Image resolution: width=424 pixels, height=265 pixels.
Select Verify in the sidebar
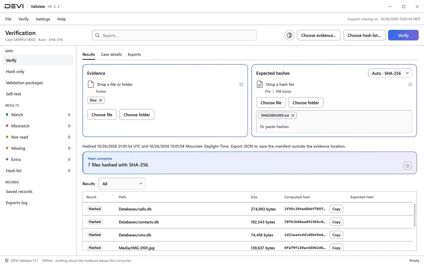pos(38,60)
